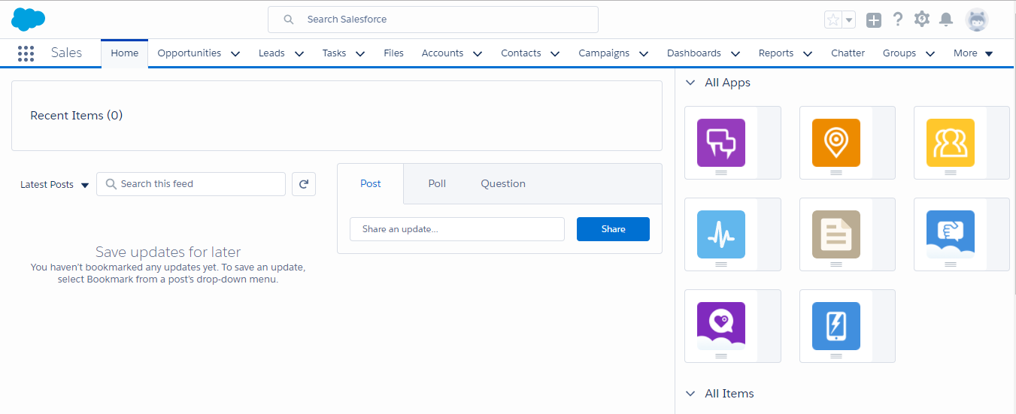Screen dimensions: 1016x414
Task: Open Global Actions plus icon
Action: (x=873, y=20)
